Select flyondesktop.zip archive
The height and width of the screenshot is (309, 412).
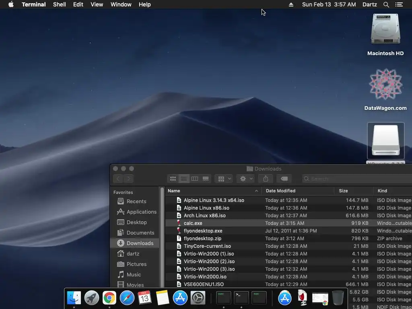pyautogui.click(x=288, y=238)
